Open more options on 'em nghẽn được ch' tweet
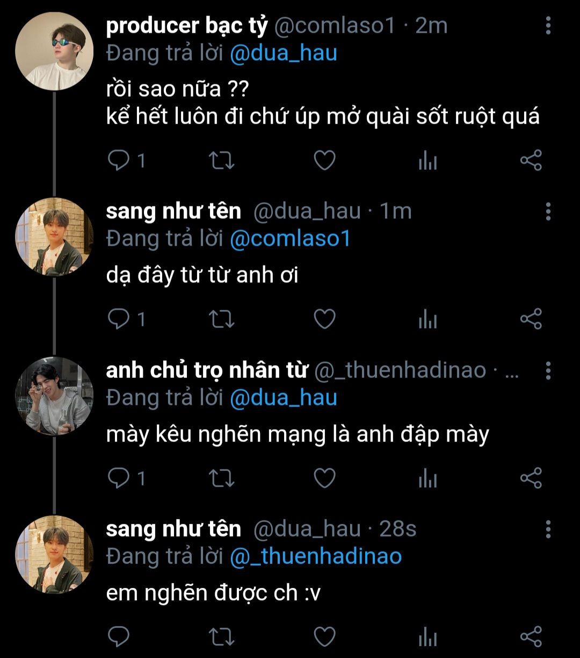Image resolution: width=580 pixels, height=658 pixels. (x=548, y=529)
